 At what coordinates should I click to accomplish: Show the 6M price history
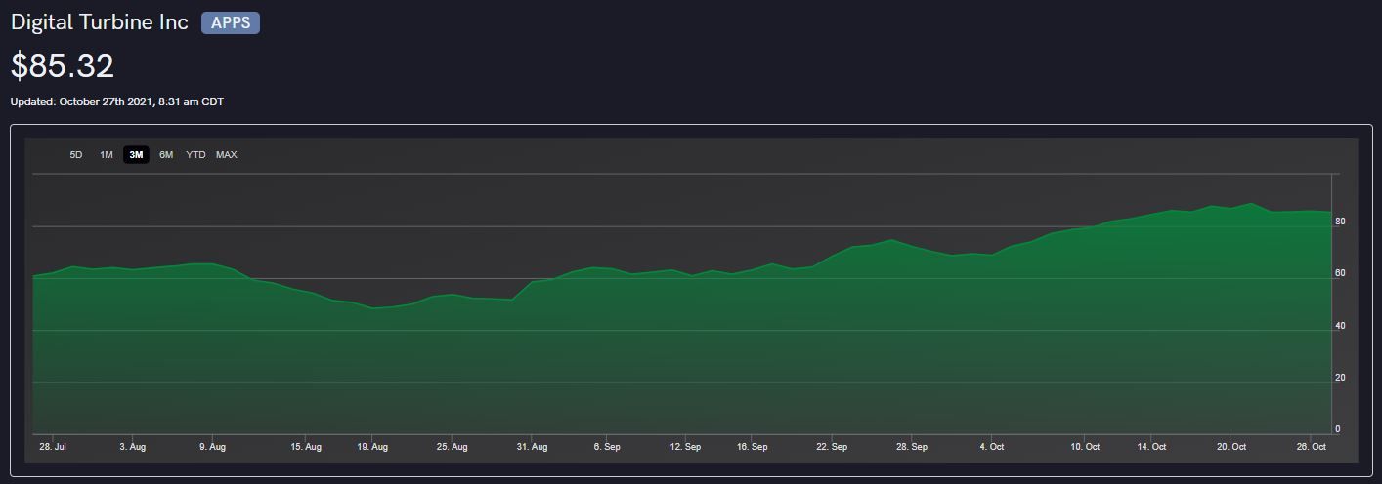166,155
